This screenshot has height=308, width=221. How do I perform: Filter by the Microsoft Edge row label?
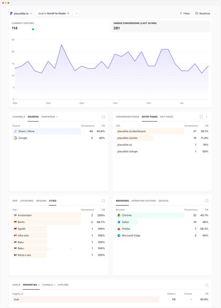(131, 235)
